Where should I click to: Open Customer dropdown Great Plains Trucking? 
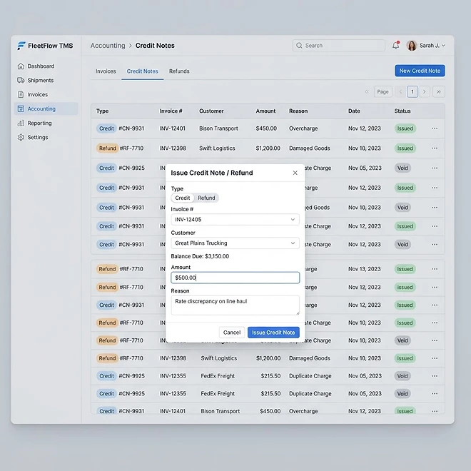pyautogui.click(x=235, y=243)
